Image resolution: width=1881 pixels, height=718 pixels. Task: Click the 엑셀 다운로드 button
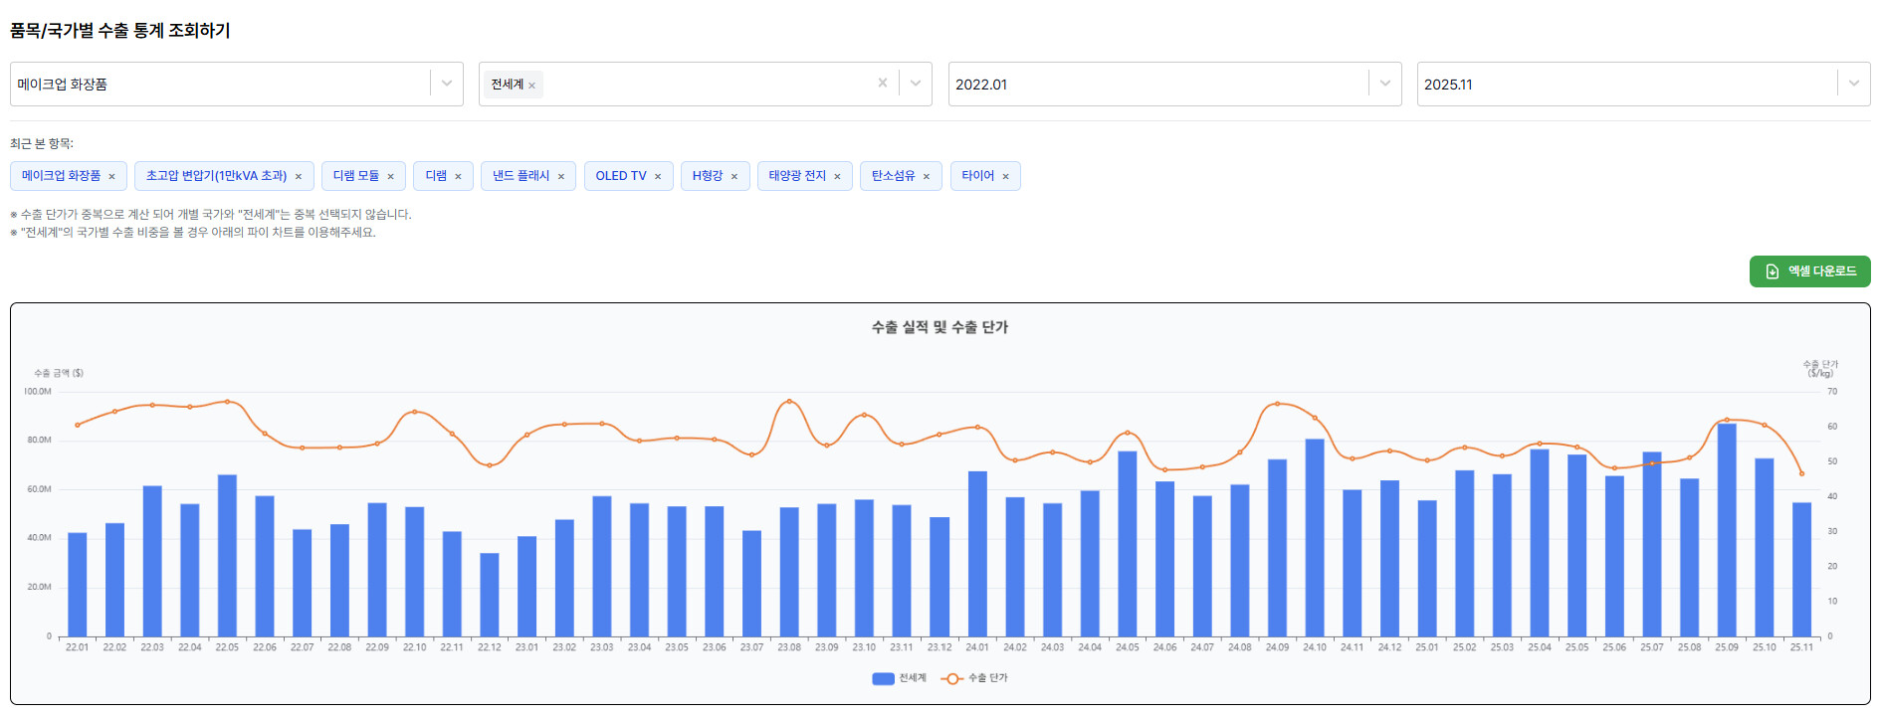(1809, 271)
